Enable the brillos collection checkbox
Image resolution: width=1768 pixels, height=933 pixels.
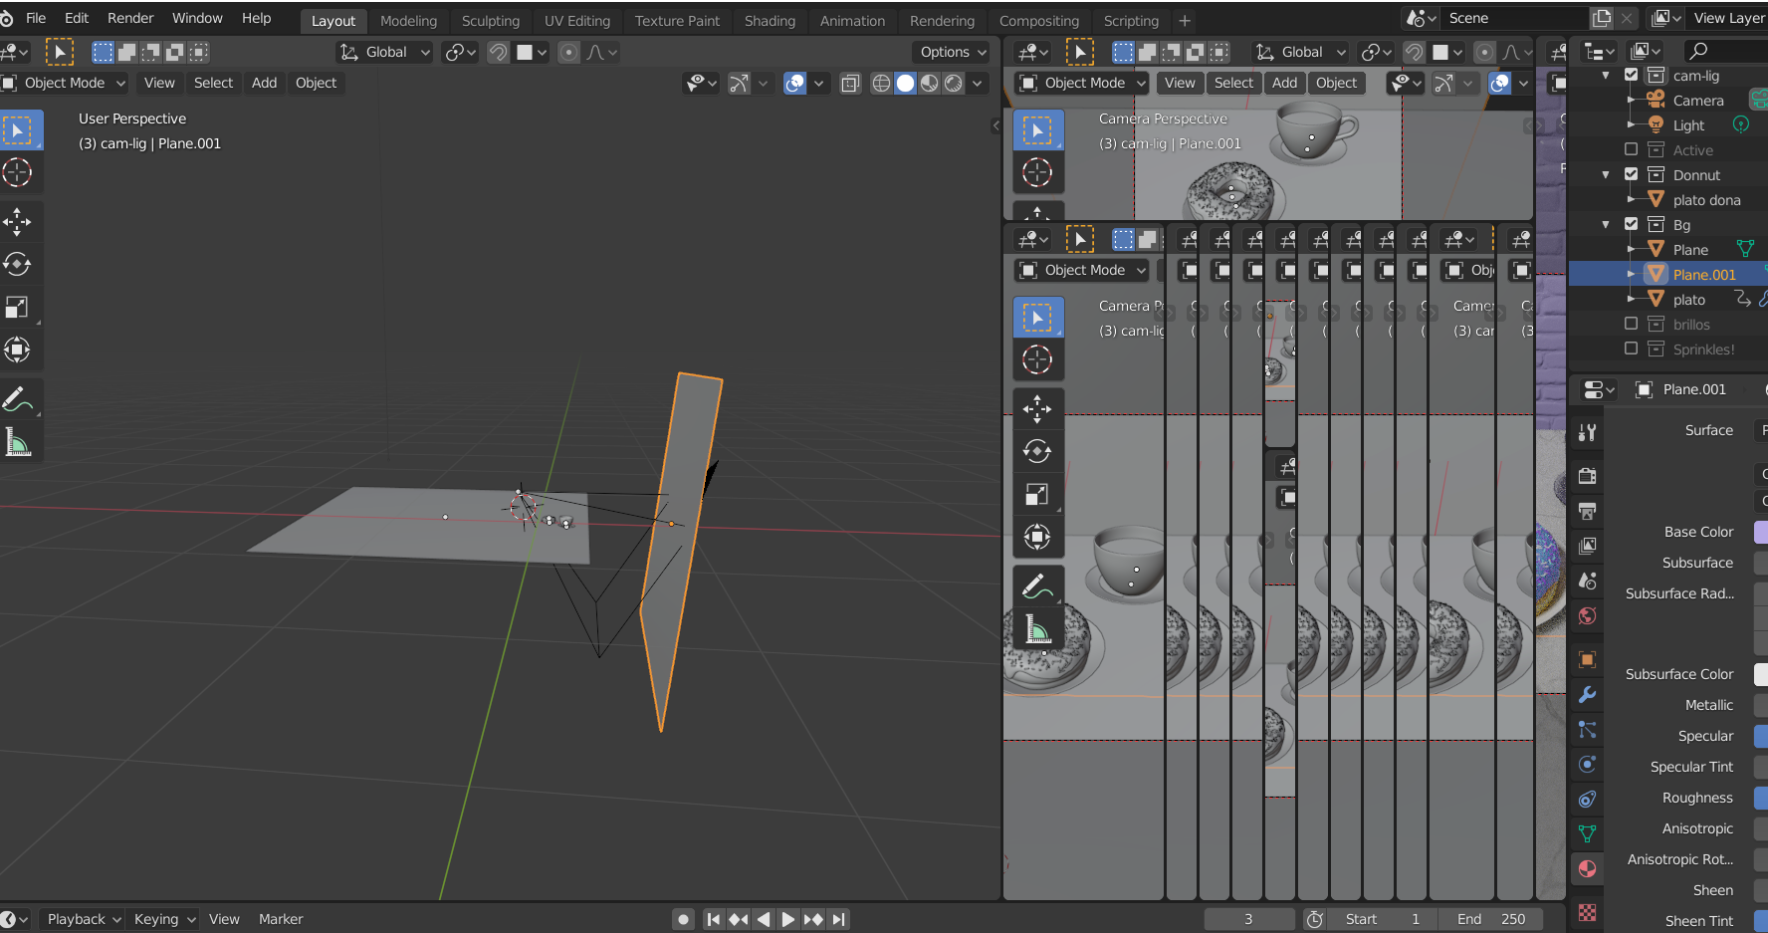click(1631, 324)
